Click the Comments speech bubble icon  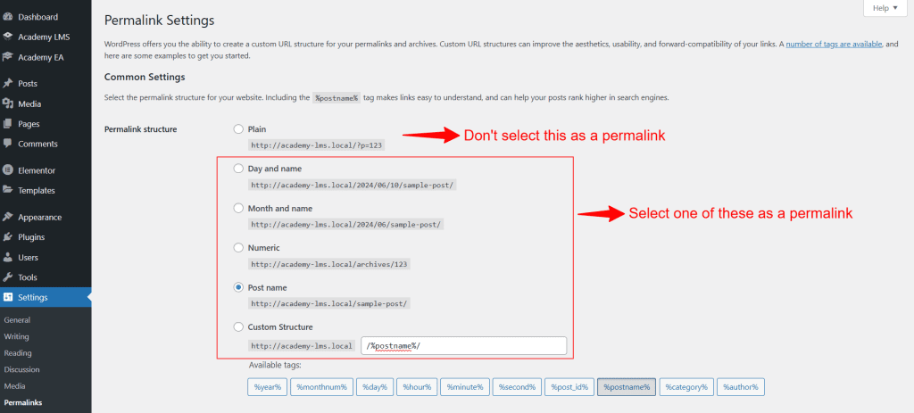tap(7, 144)
